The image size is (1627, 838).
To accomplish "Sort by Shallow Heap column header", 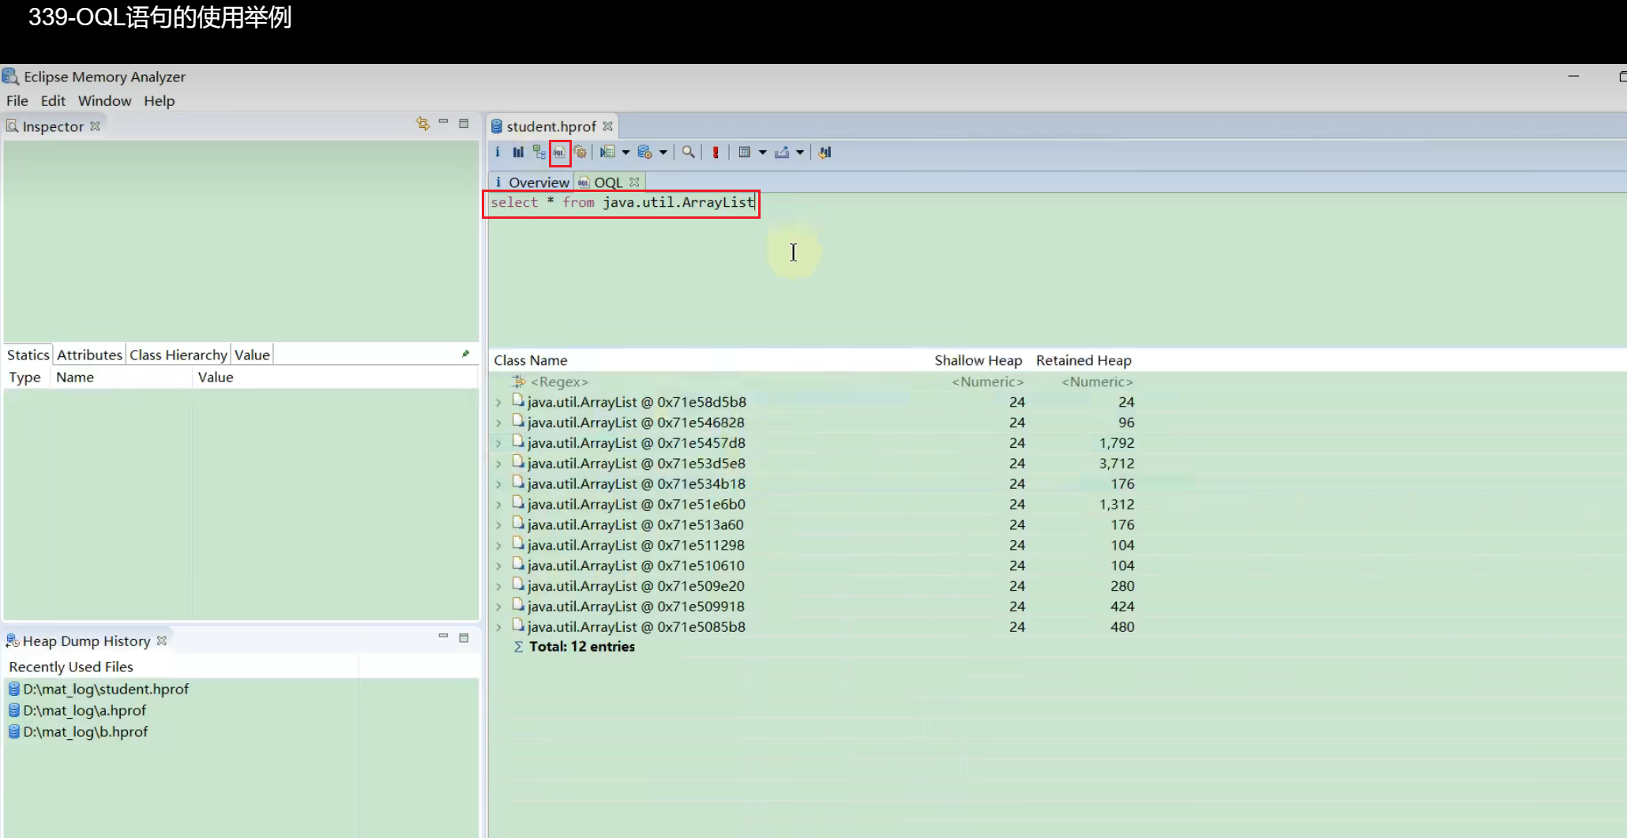I will tap(978, 360).
